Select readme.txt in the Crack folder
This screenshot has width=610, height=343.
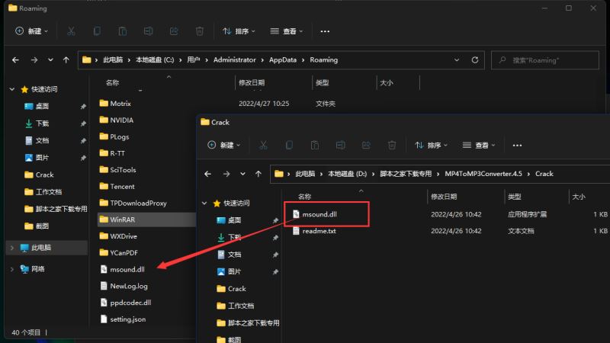click(x=319, y=231)
